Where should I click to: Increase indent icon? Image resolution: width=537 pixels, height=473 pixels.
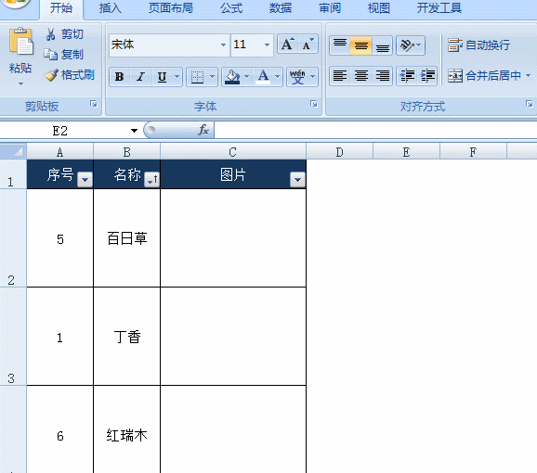click(x=427, y=75)
